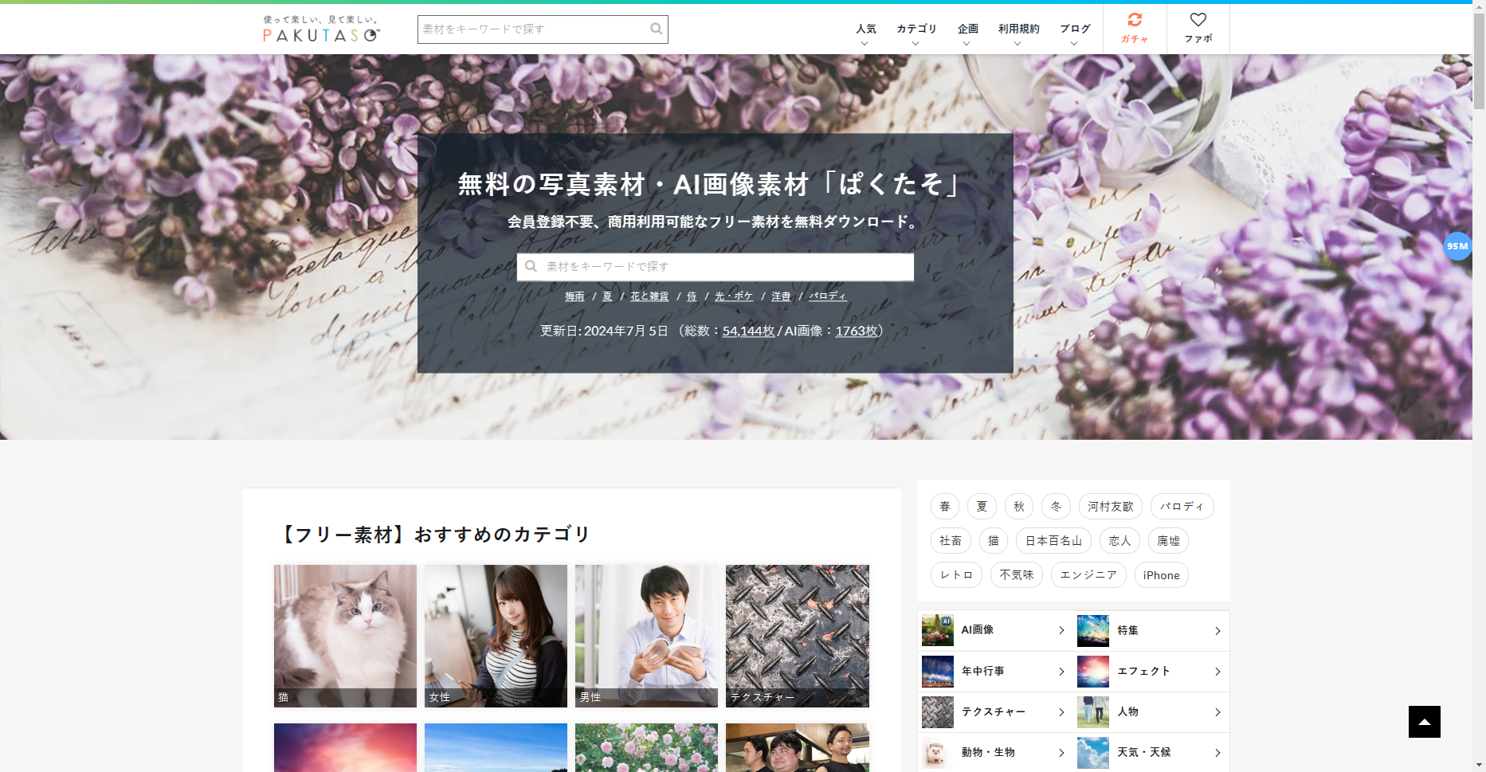Click the 動物・生物 hedgehog thumbnail icon
The height and width of the screenshot is (772, 1486).
pos(938,752)
